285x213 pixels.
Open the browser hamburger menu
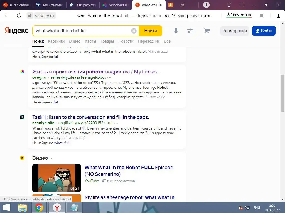242,5
